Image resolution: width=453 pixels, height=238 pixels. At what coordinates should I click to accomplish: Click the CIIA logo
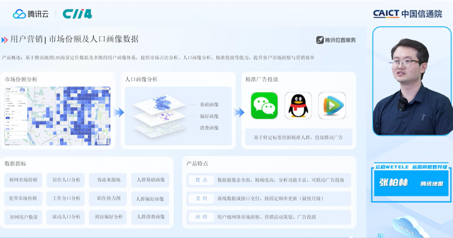[77, 14]
